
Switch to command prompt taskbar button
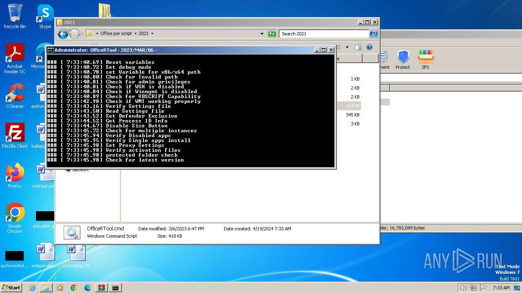click(115, 288)
